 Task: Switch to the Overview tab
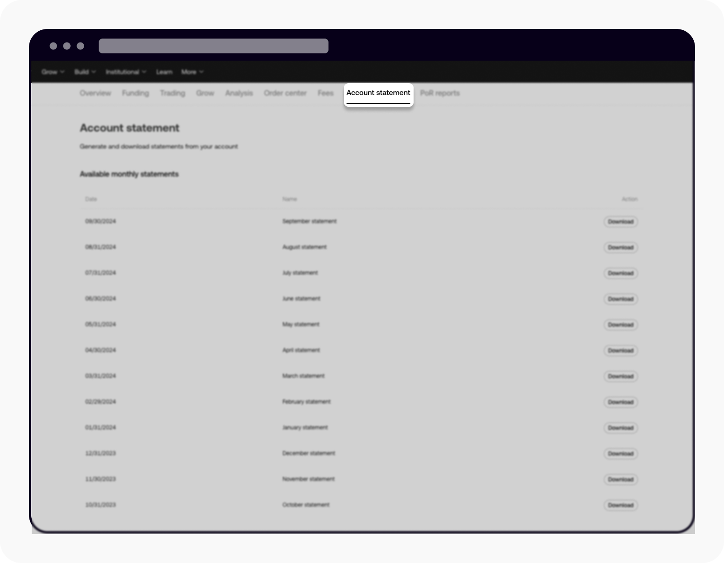pyautogui.click(x=95, y=93)
